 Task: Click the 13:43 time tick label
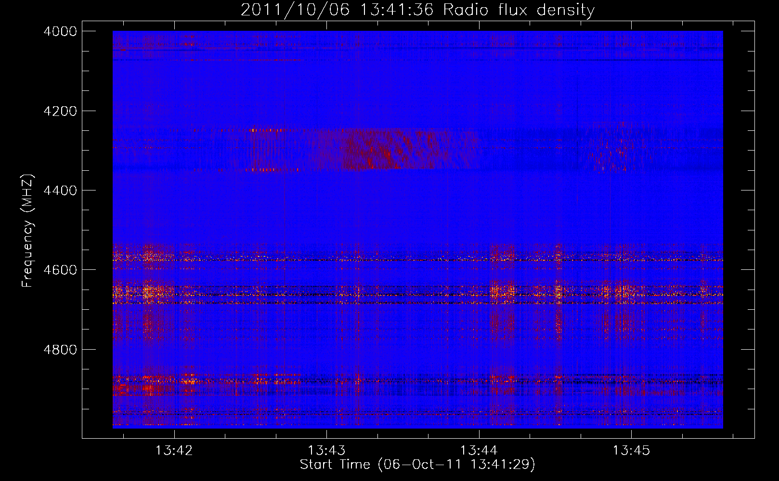coord(326,451)
